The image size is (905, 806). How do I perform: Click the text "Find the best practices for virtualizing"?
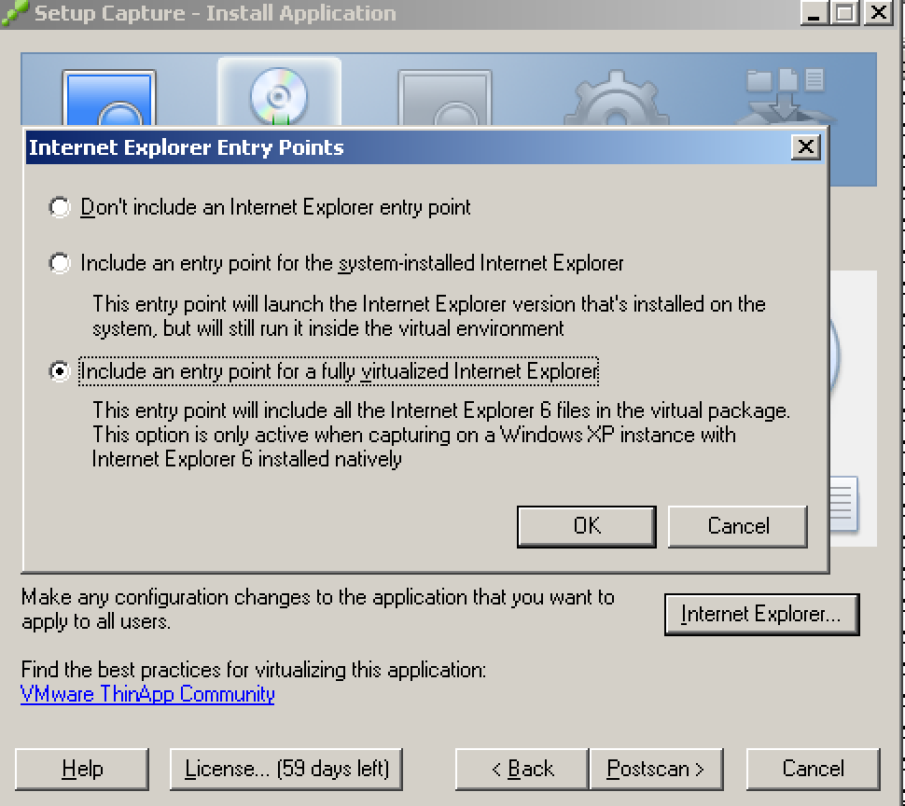186,670
